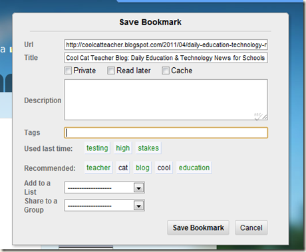Click inside the Description text area
Image resolution: width=306 pixels, height=252 pixels.
[166, 100]
